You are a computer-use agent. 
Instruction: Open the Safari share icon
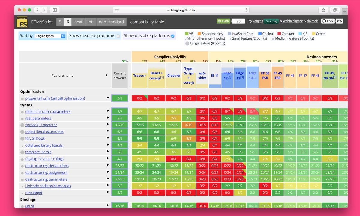323,10
